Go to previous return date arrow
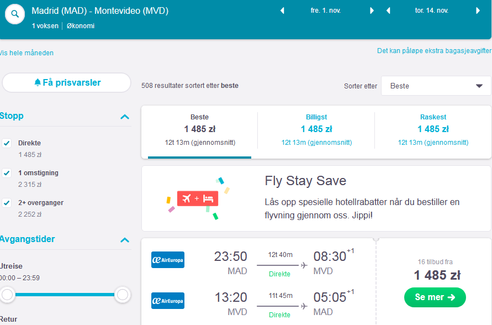Viewport: 492px width, 325px height. pos(388,11)
